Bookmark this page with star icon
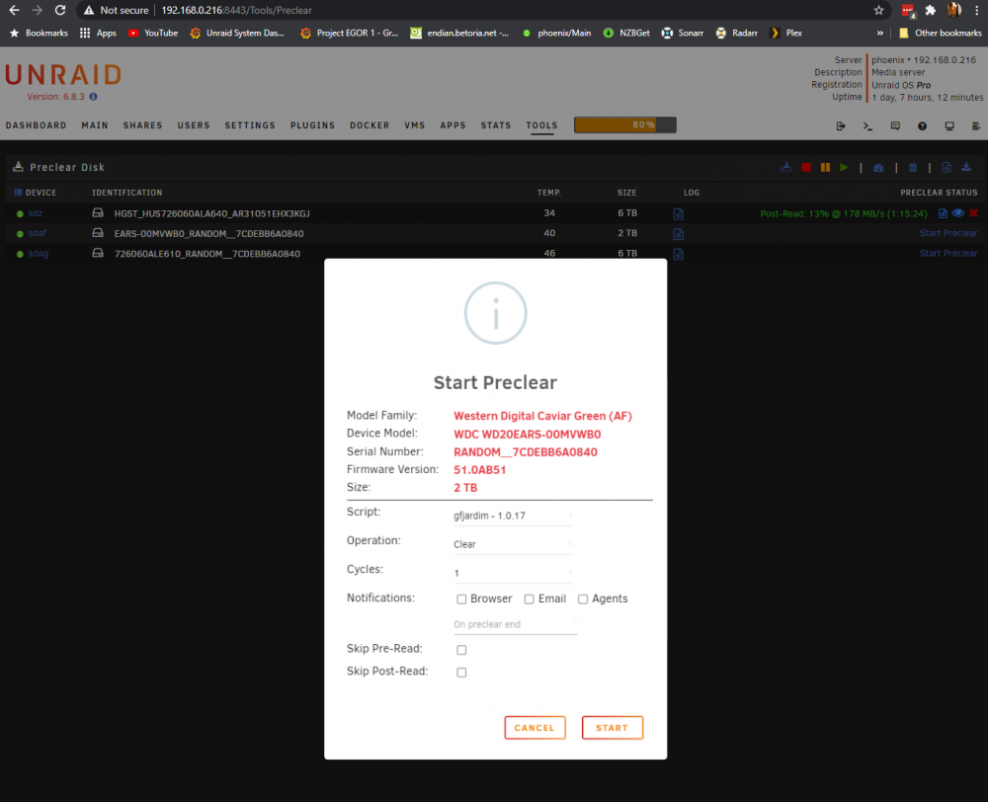Viewport: 988px width, 802px height. 879,10
